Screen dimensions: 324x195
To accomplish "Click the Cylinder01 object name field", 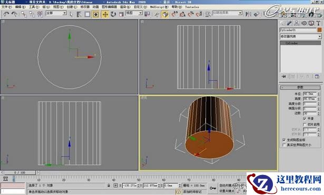I will [298, 30].
